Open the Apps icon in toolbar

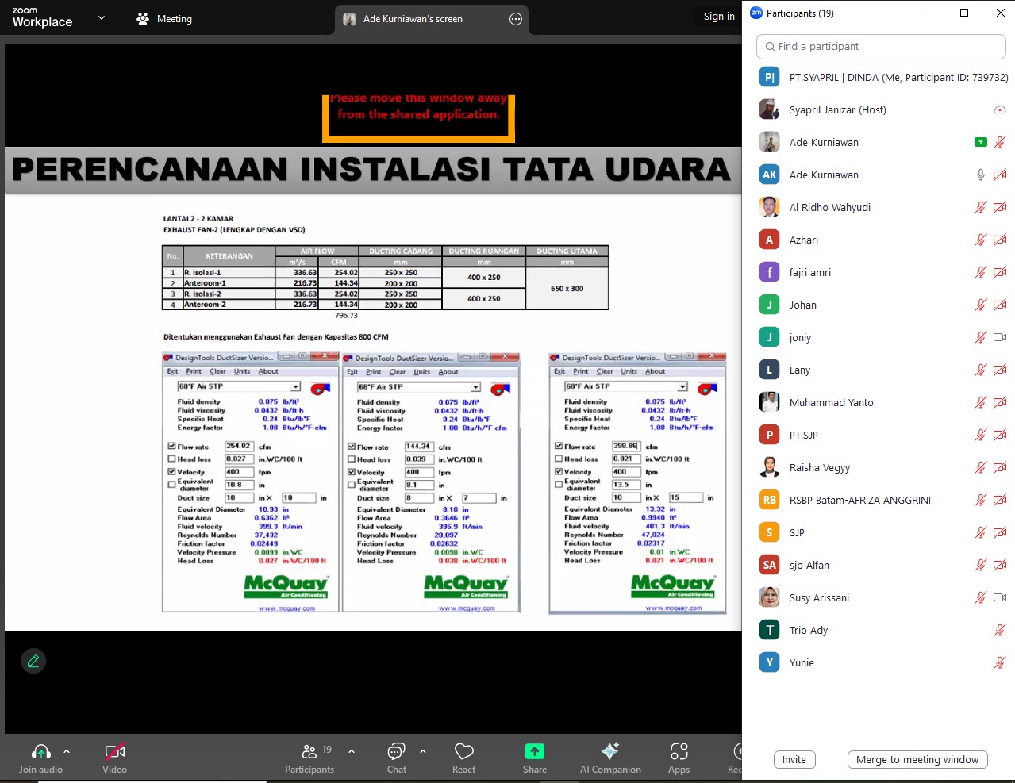[679, 751]
